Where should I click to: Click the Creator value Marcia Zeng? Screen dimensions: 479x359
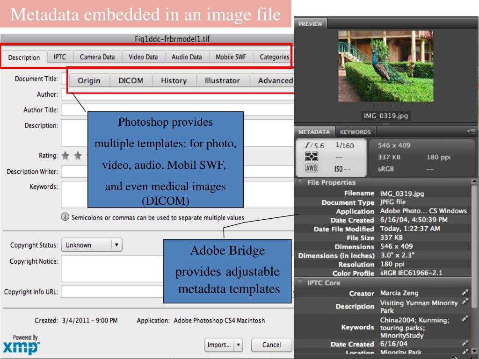(x=399, y=293)
